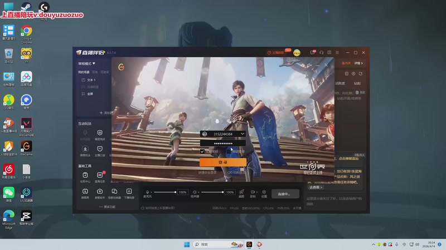Image resolution: width=446 pixels, height=250 pixels.
Task: Toggle the remember password checkbox
Action: point(202,151)
